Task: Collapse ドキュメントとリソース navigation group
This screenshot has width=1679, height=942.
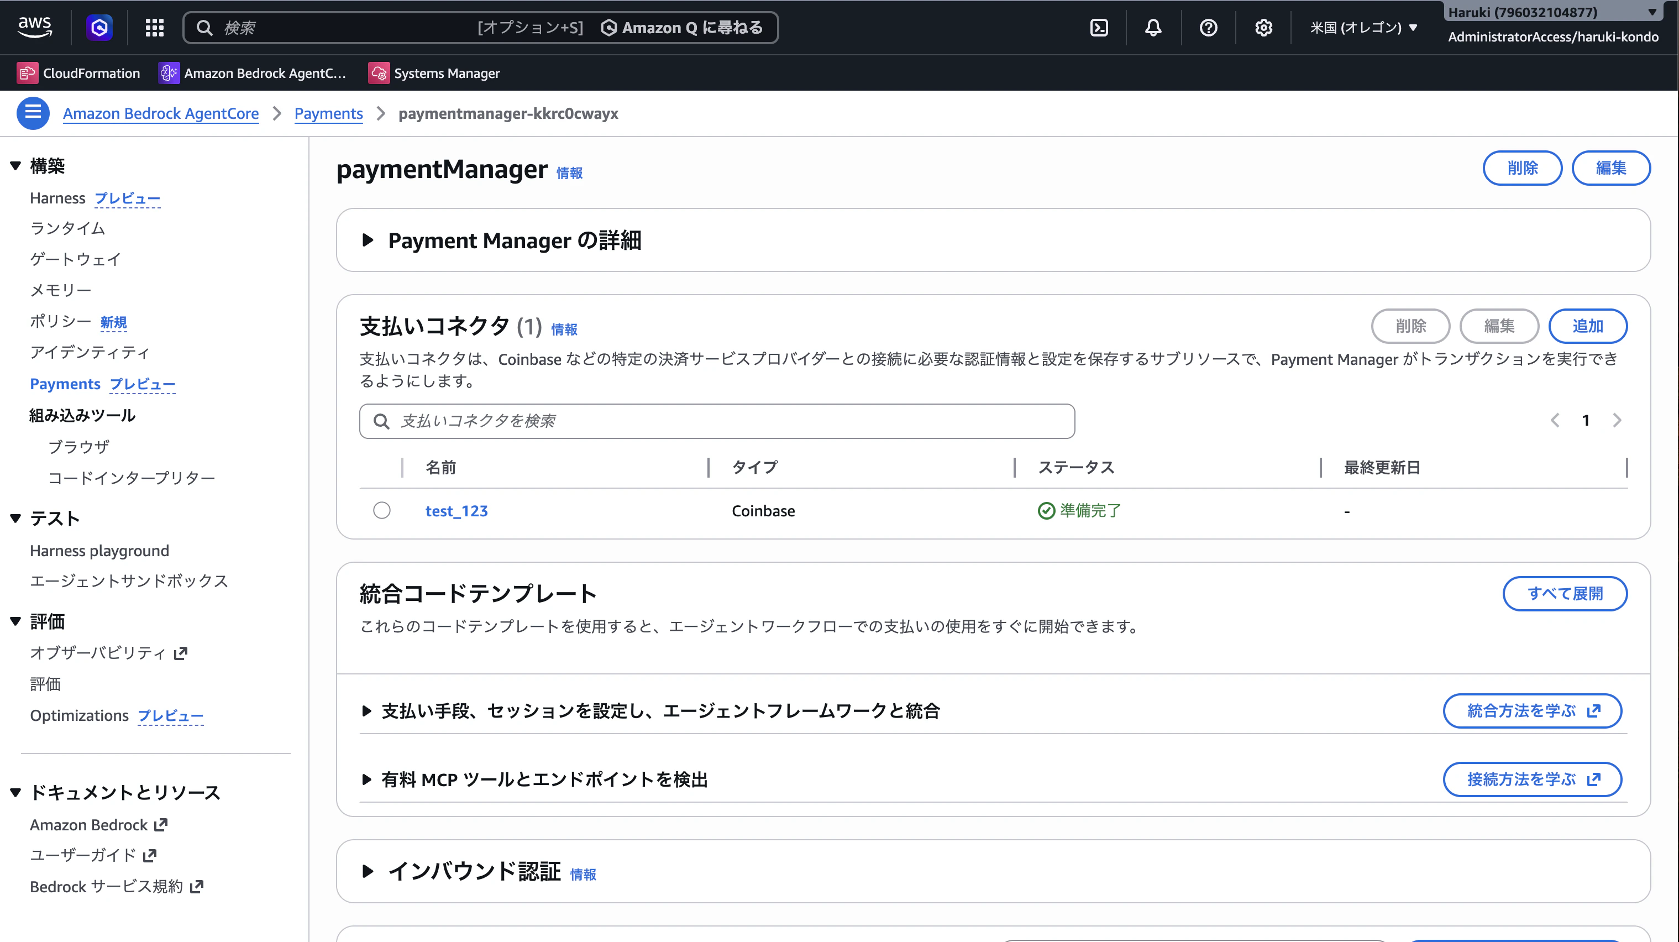Action: click(x=15, y=793)
